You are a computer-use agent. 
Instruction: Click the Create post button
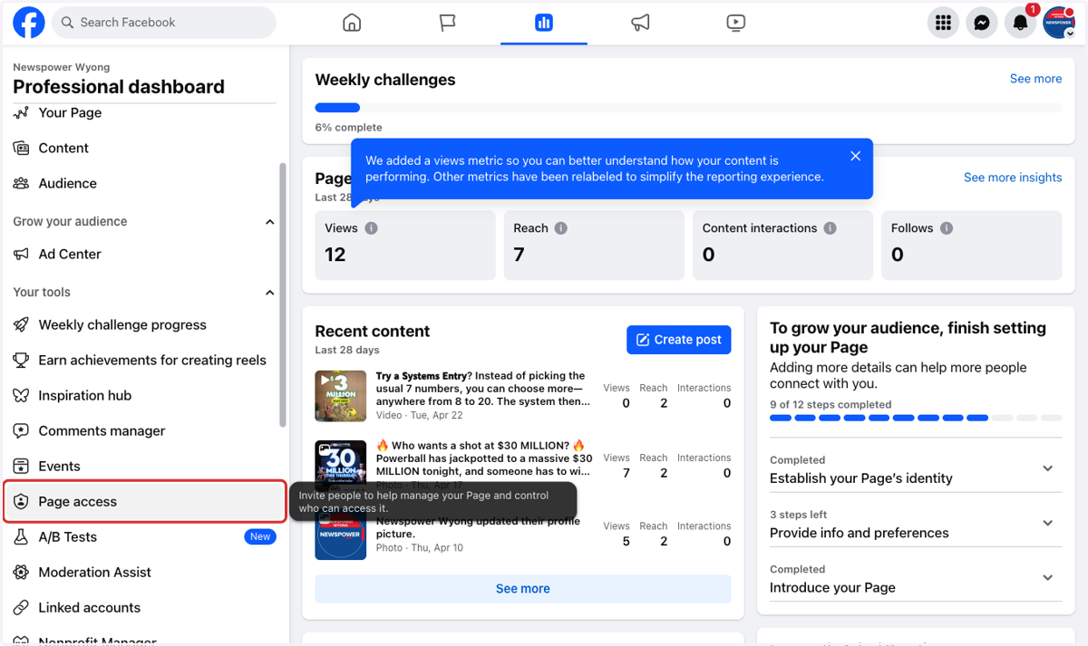(678, 340)
